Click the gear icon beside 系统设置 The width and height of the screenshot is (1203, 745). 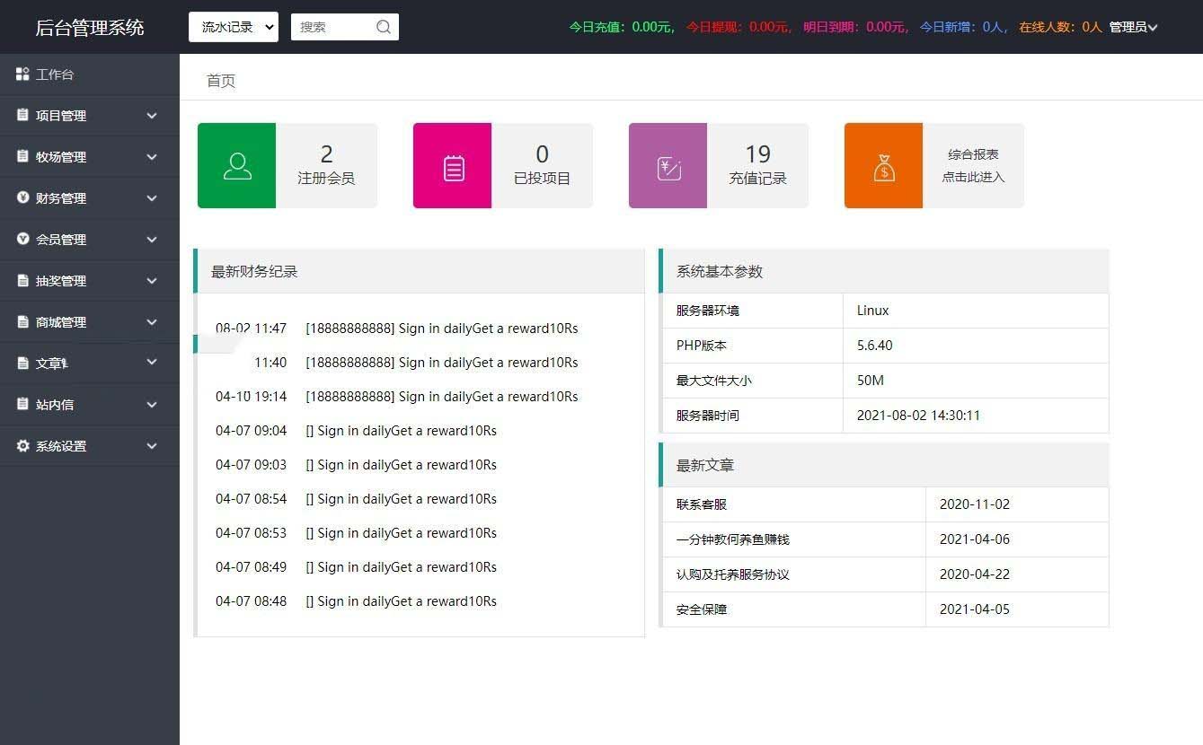tap(23, 446)
